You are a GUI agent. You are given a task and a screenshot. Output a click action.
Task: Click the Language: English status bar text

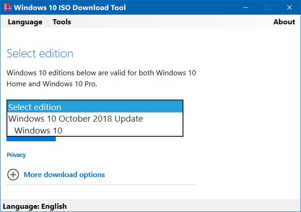click(35, 206)
